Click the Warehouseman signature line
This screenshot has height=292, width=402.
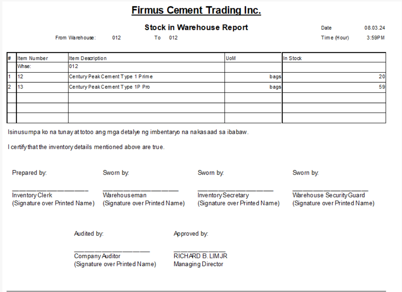(141, 190)
